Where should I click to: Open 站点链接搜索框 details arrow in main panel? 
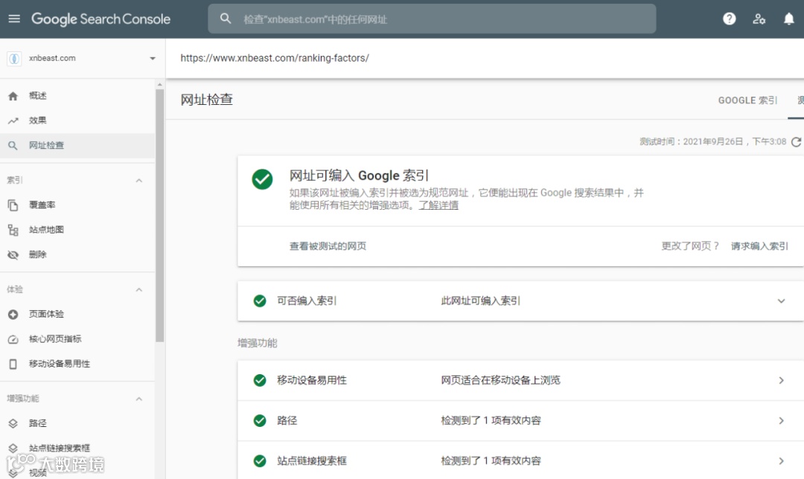[781, 460]
